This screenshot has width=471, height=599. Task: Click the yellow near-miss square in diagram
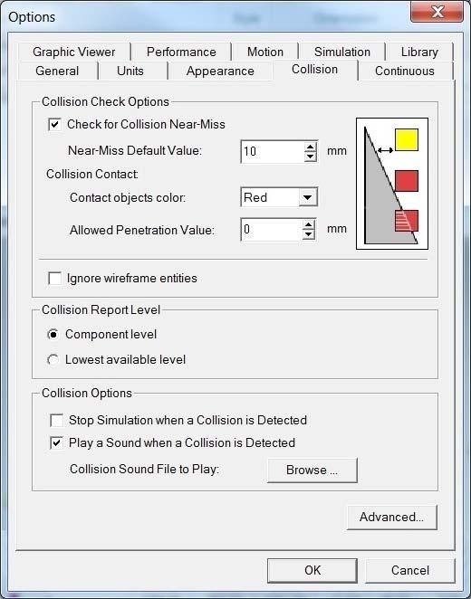point(407,140)
